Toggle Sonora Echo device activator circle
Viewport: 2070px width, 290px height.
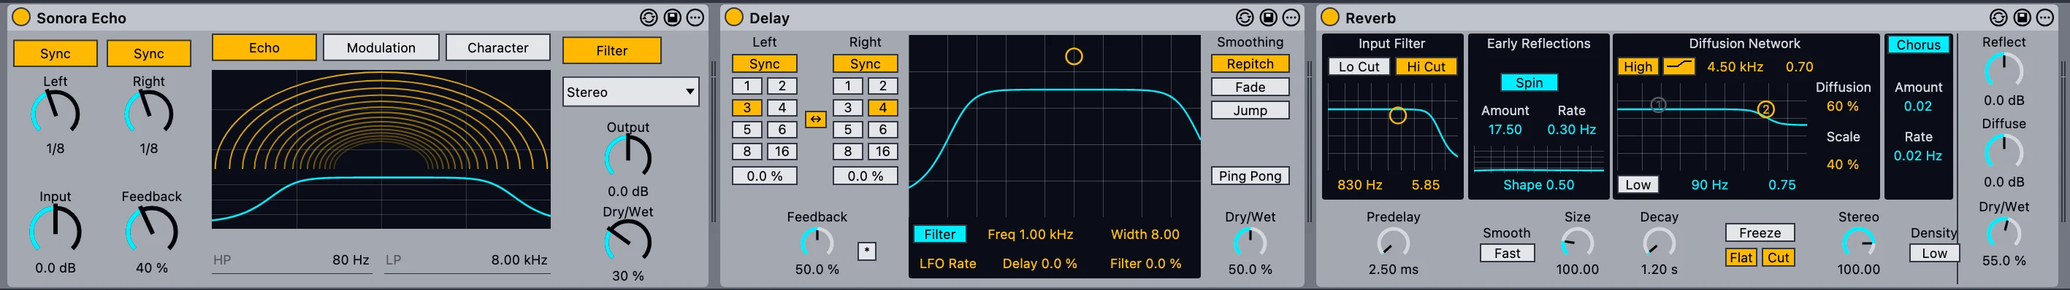coord(22,17)
